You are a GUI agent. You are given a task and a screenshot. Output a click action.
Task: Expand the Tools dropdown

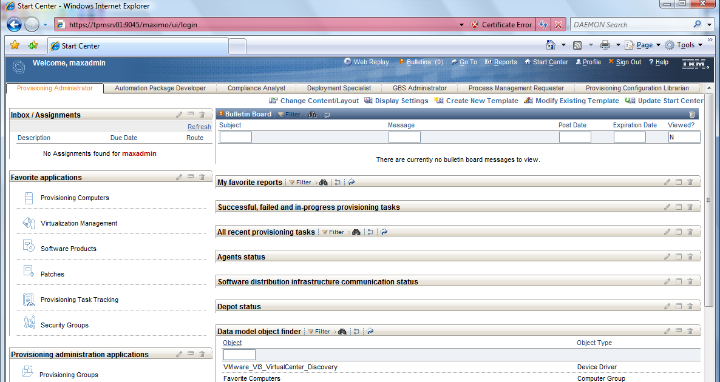click(685, 44)
